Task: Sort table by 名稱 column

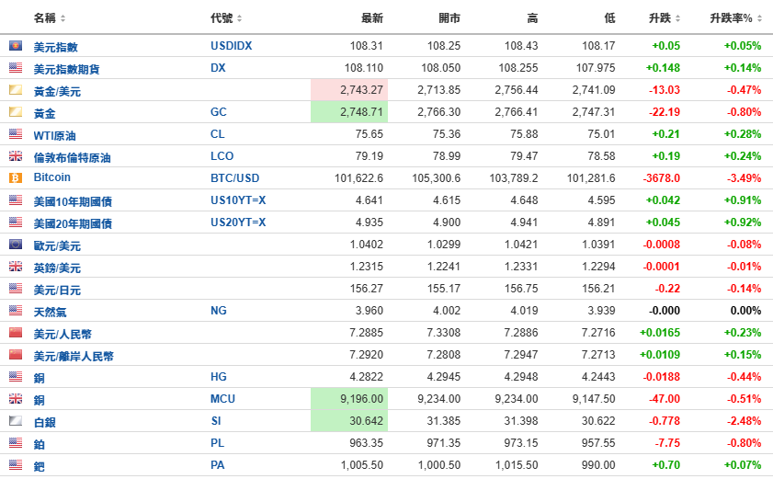Action: click(49, 18)
